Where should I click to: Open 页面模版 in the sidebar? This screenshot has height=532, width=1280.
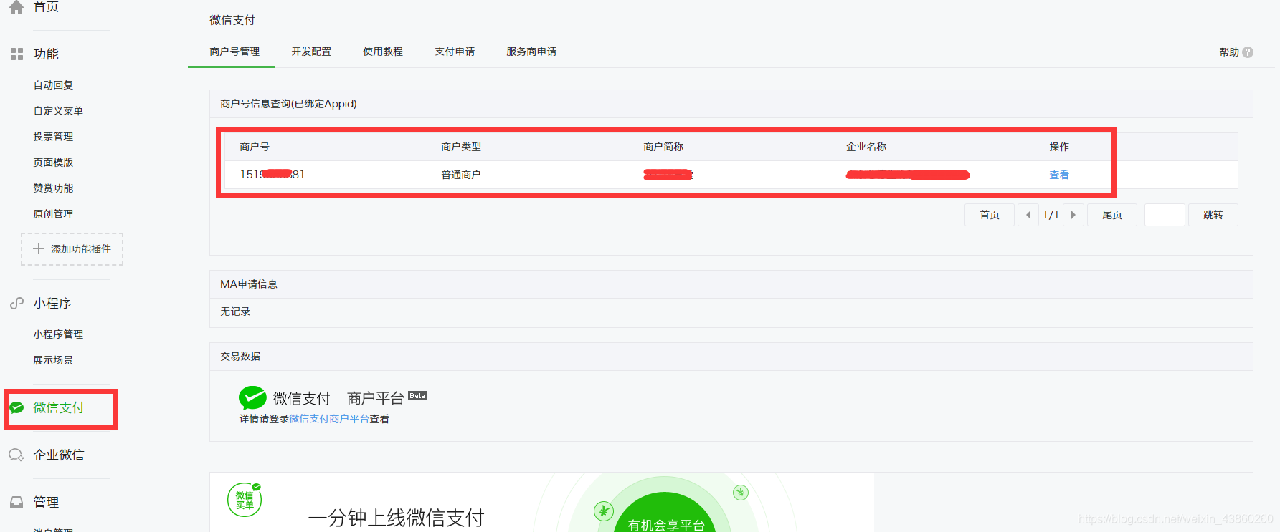tap(53, 163)
